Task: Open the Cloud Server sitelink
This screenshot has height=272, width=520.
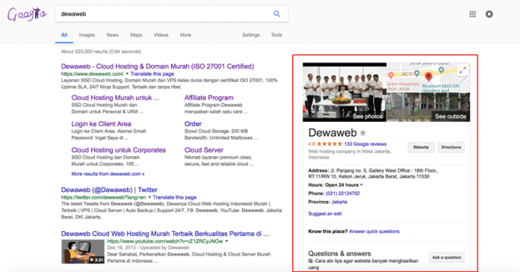Action: (x=204, y=150)
